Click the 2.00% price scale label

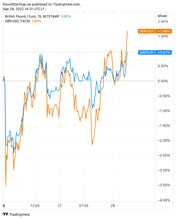tap(163, 21)
